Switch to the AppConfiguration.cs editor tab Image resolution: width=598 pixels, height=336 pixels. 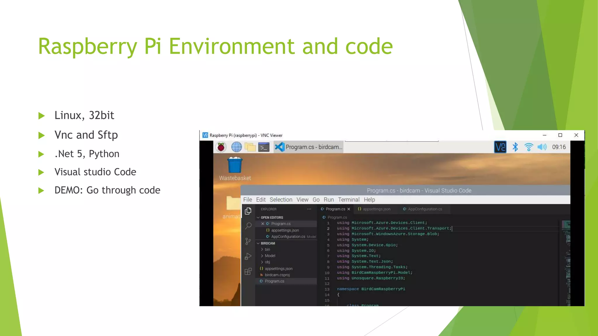pos(425,209)
